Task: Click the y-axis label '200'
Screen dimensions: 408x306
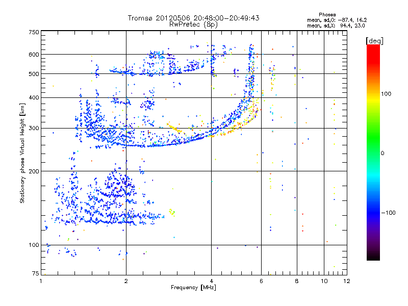Action: (x=34, y=171)
